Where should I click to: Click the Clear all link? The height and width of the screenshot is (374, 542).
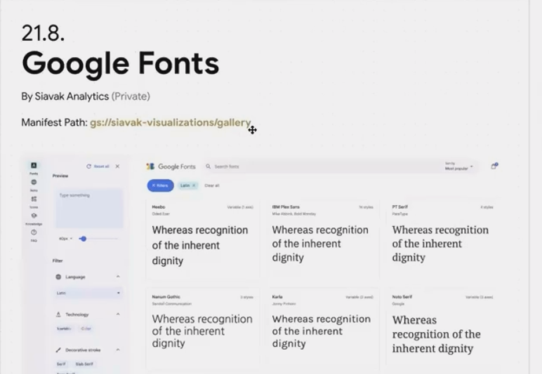(212, 186)
